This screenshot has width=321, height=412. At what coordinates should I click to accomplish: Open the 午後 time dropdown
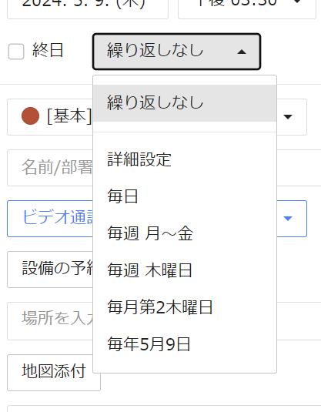point(247,8)
